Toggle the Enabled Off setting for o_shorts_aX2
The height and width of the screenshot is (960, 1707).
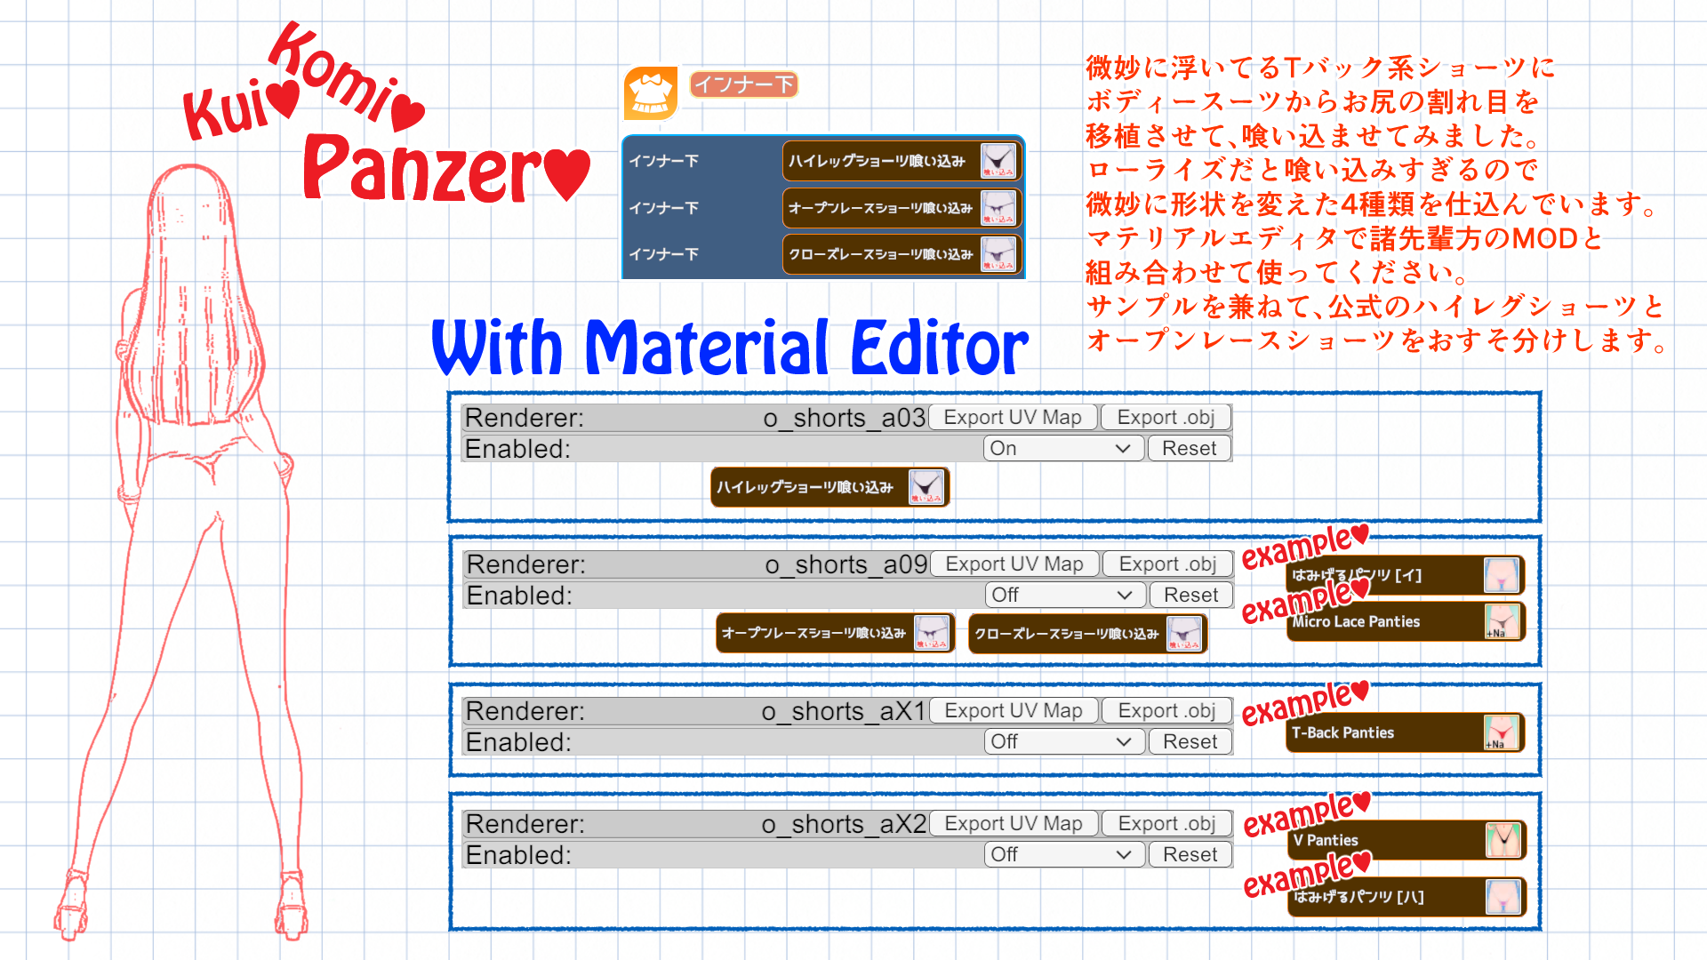pyautogui.click(x=1063, y=854)
